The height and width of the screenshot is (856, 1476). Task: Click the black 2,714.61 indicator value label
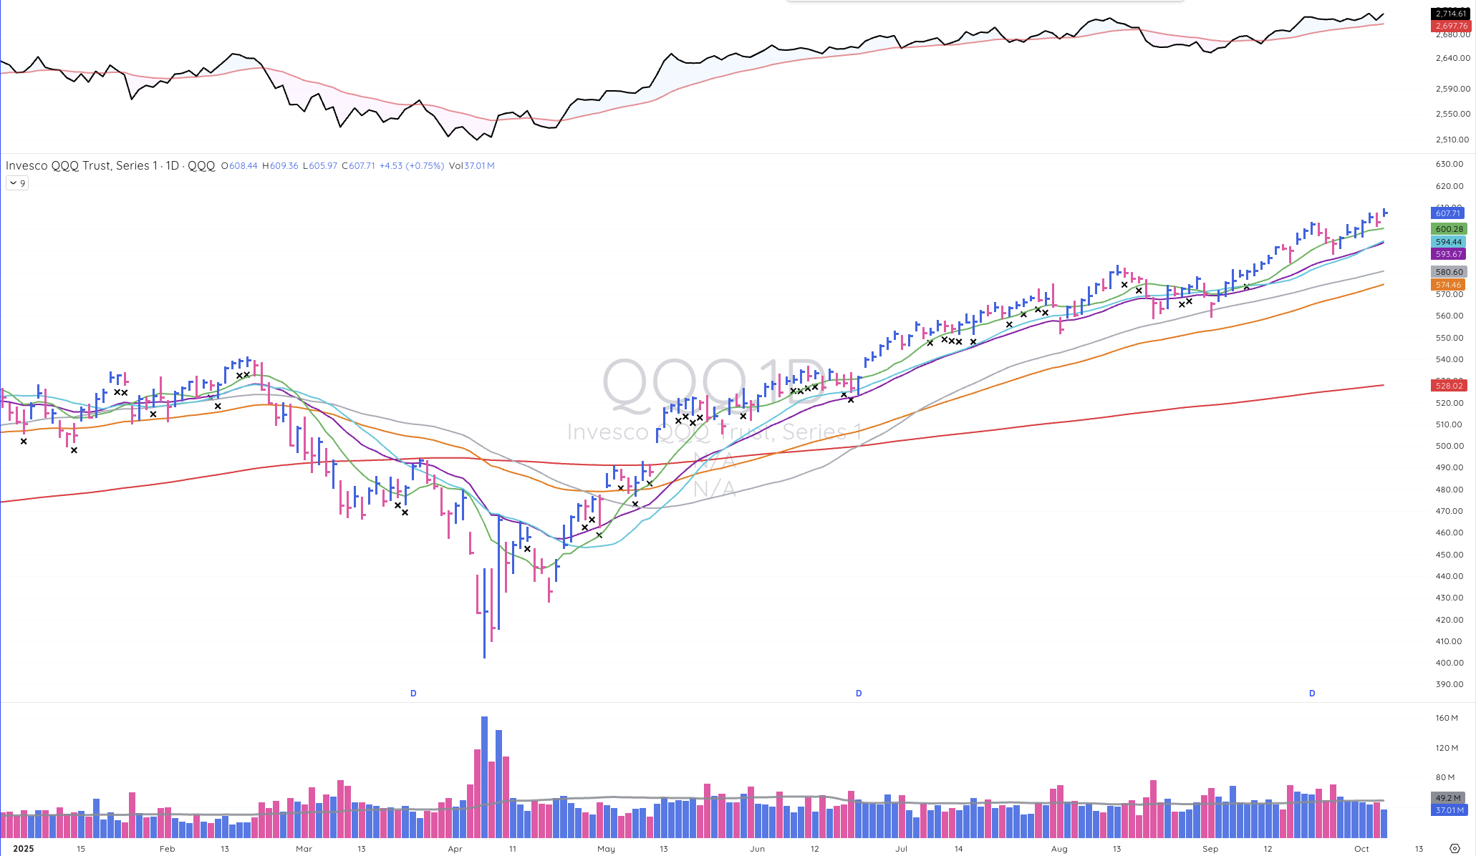pos(1450,14)
